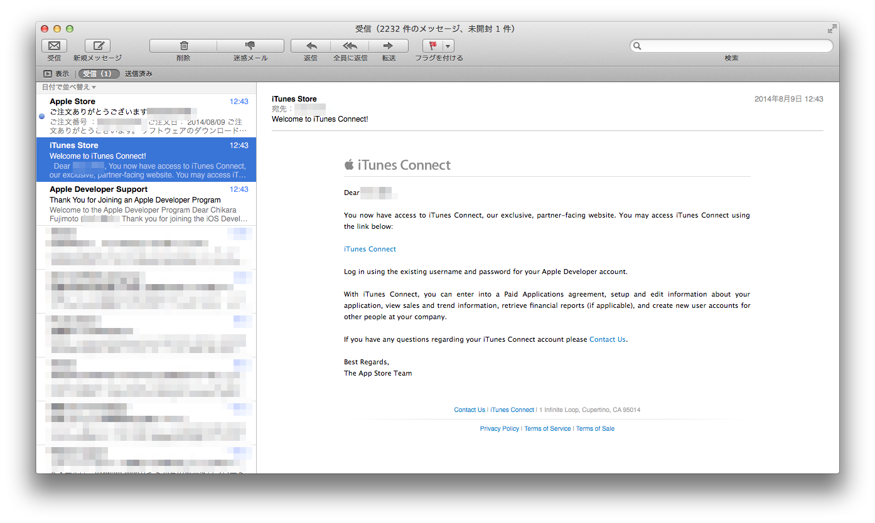Viewport: 875px width, 523px height.
Task: Click the フラグを付ける label in toolbar
Action: [439, 58]
